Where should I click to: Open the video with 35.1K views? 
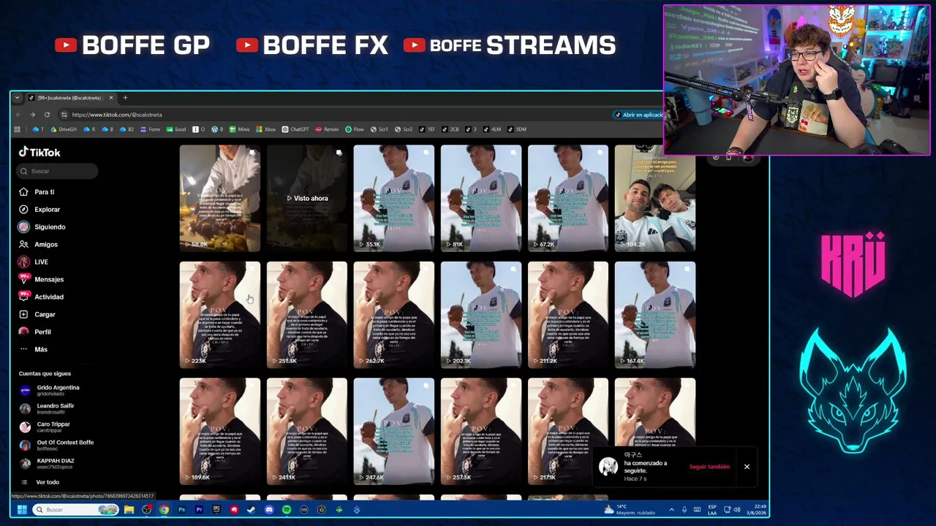394,198
